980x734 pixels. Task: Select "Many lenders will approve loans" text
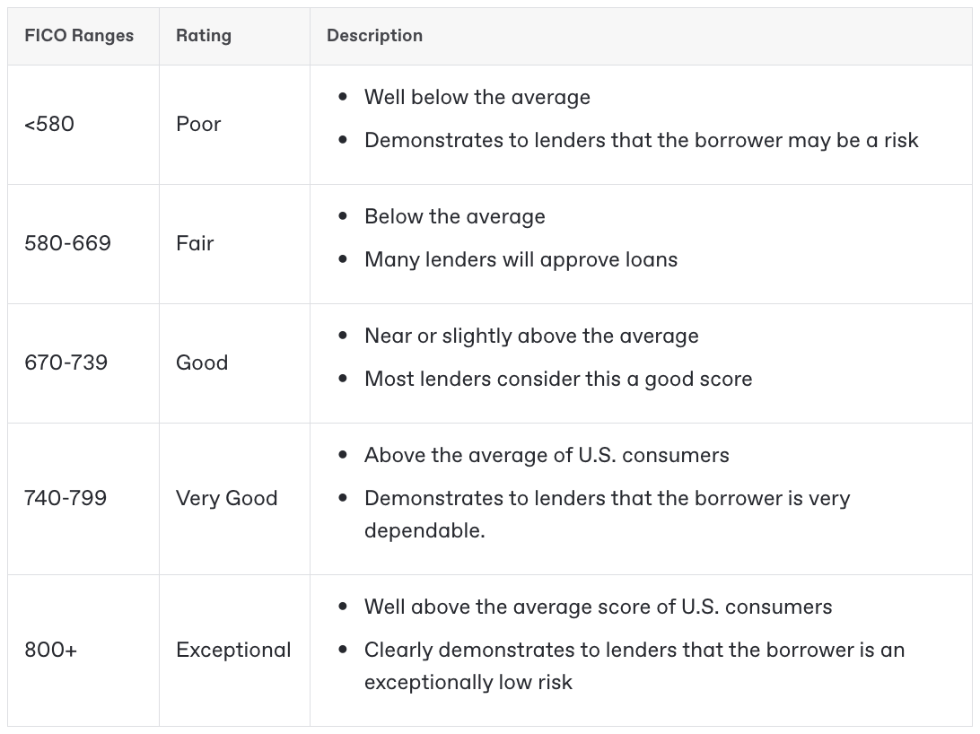pyautogui.click(x=521, y=259)
